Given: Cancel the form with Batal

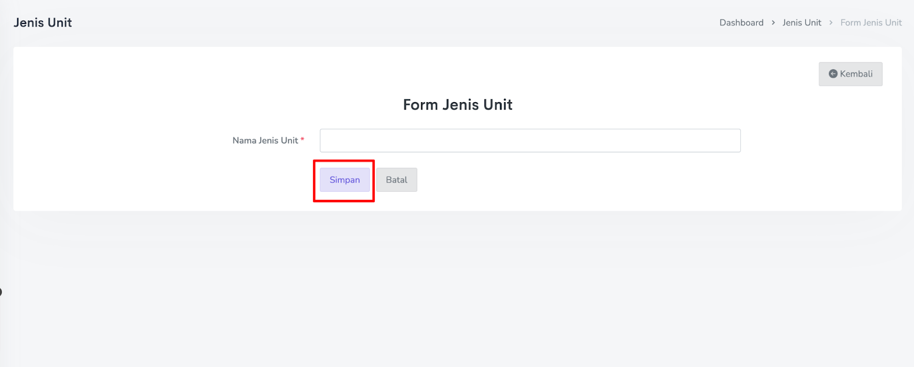Looking at the screenshot, I should tap(396, 180).
